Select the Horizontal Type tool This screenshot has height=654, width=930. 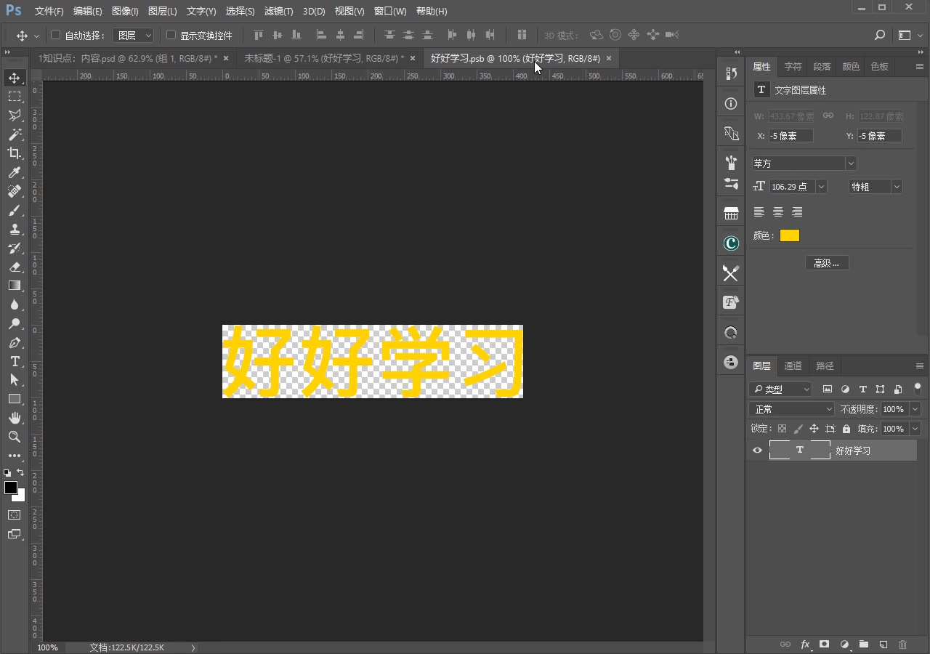coord(15,361)
